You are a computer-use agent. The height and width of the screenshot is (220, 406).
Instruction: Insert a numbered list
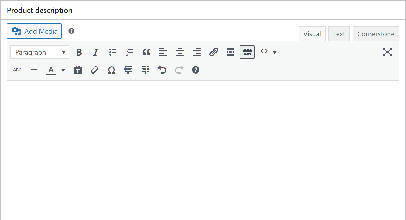(x=129, y=52)
